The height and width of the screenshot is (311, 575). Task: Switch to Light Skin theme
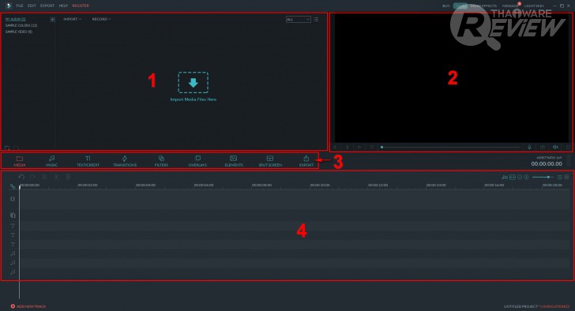point(534,6)
